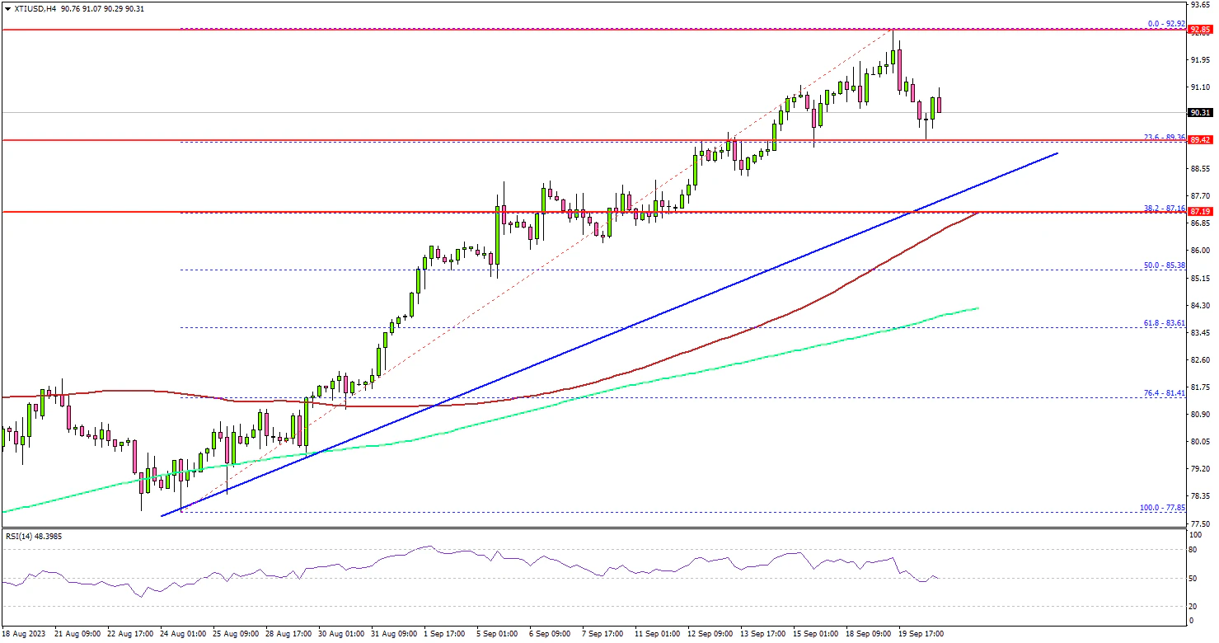Click the last pink candlestick on the chart
The image size is (1219, 643).
click(x=939, y=105)
